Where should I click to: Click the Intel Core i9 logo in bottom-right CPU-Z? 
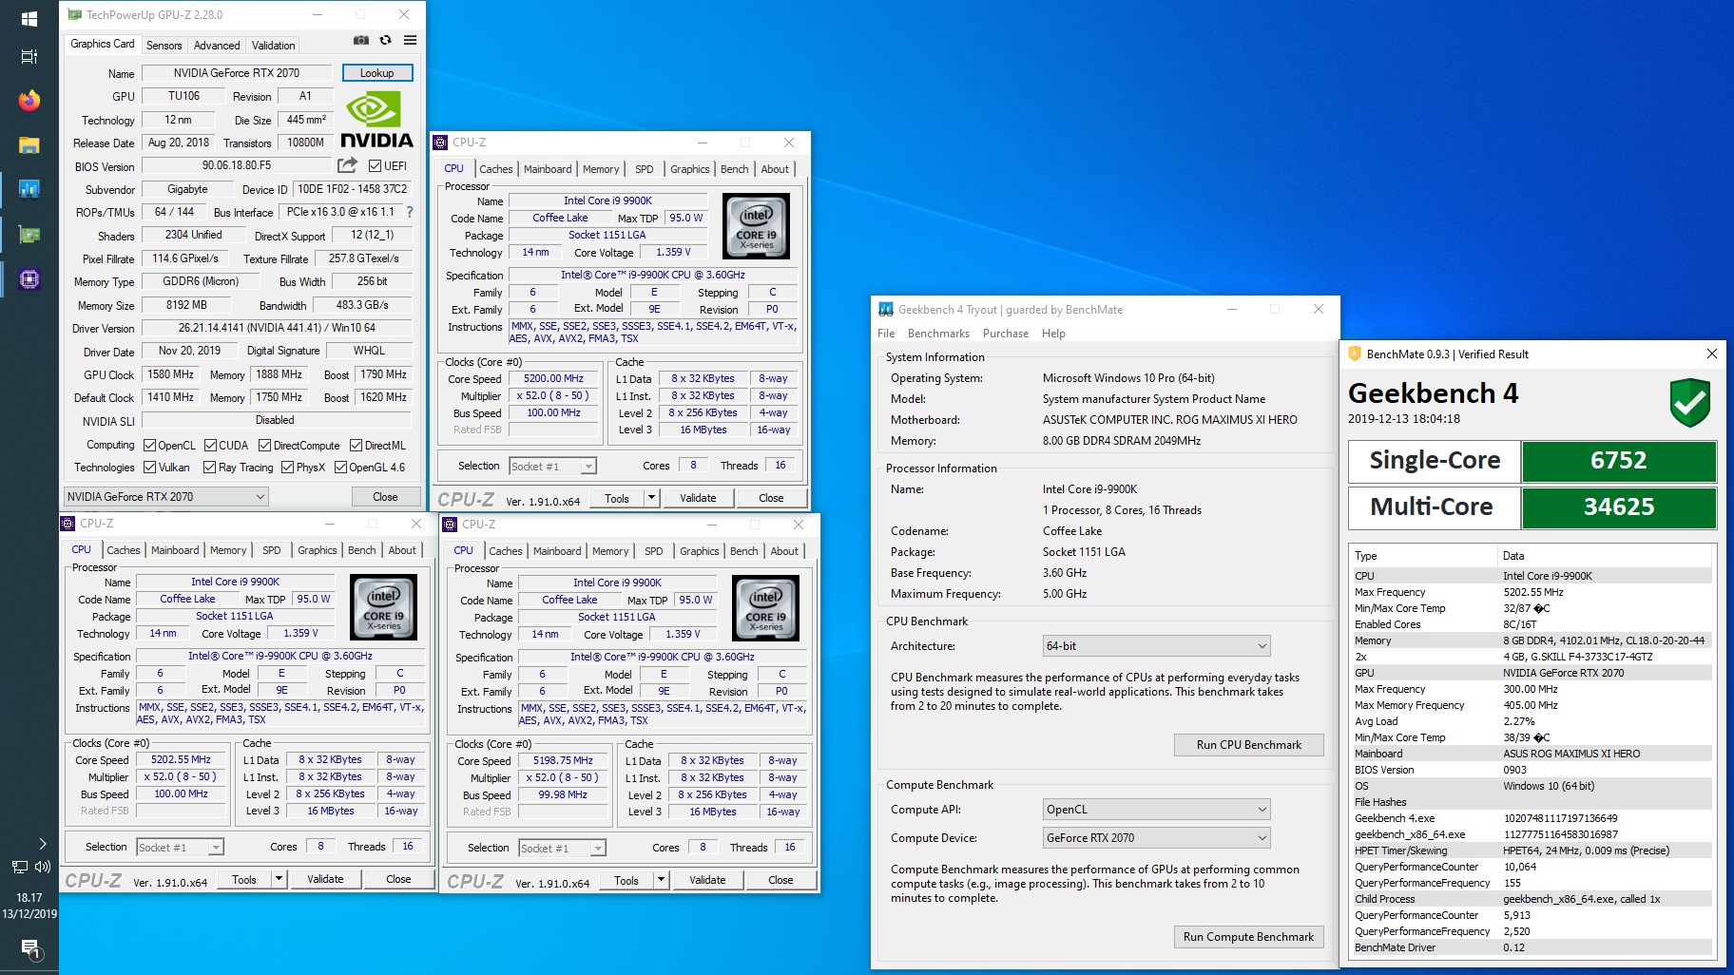(766, 609)
